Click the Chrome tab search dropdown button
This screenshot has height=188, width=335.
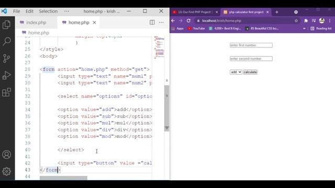click(x=296, y=12)
